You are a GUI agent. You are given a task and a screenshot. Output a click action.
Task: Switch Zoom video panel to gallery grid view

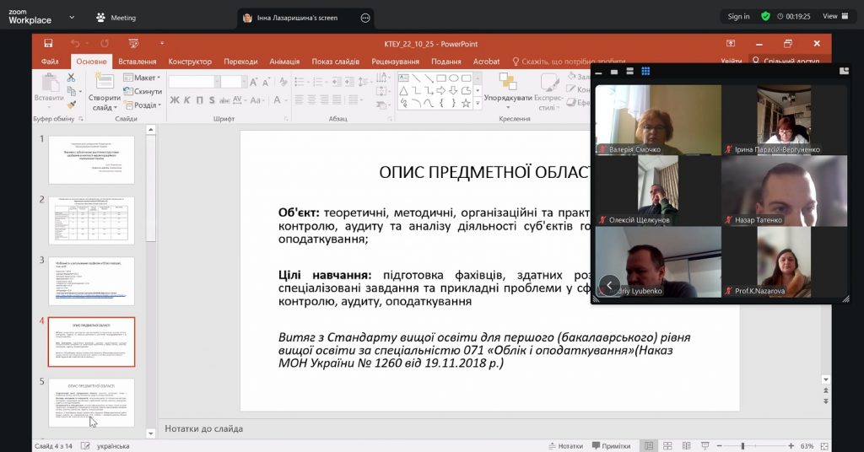point(645,72)
